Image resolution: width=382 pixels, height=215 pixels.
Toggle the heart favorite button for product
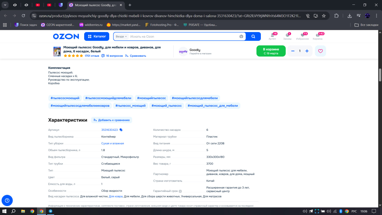[x=320, y=51]
